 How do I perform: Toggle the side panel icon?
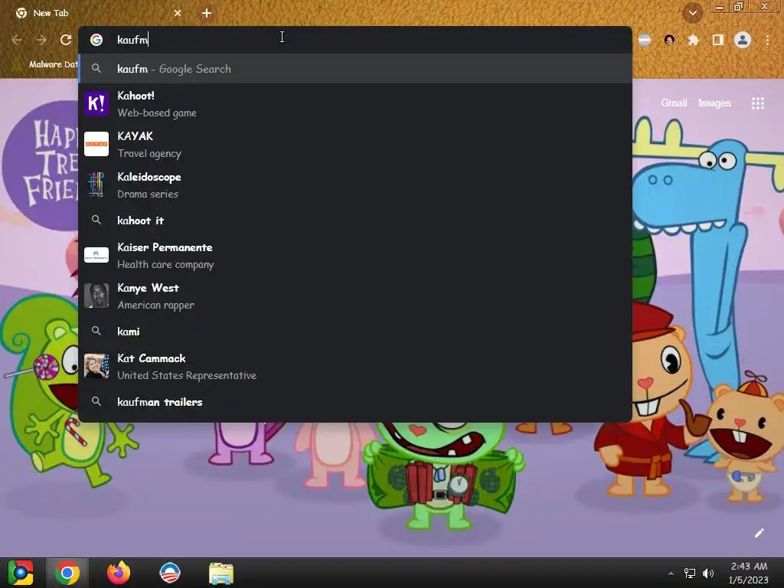click(717, 40)
